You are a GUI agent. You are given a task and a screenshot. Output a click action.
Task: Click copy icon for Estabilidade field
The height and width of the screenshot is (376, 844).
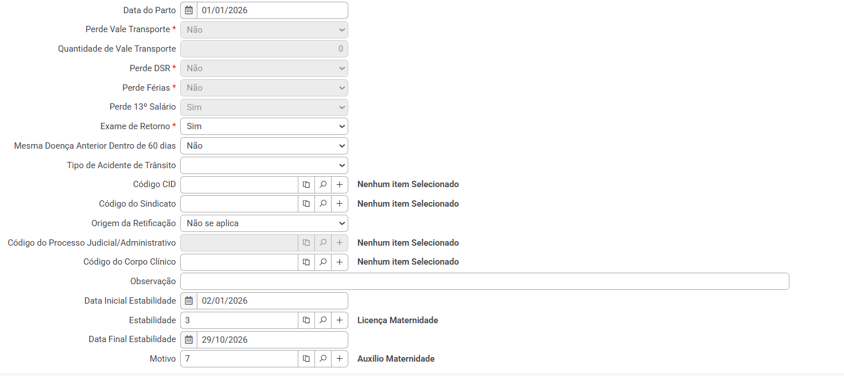pos(306,320)
